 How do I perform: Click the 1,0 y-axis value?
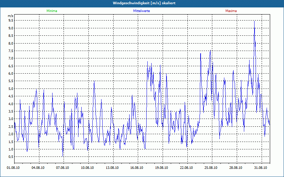tap(11, 149)
